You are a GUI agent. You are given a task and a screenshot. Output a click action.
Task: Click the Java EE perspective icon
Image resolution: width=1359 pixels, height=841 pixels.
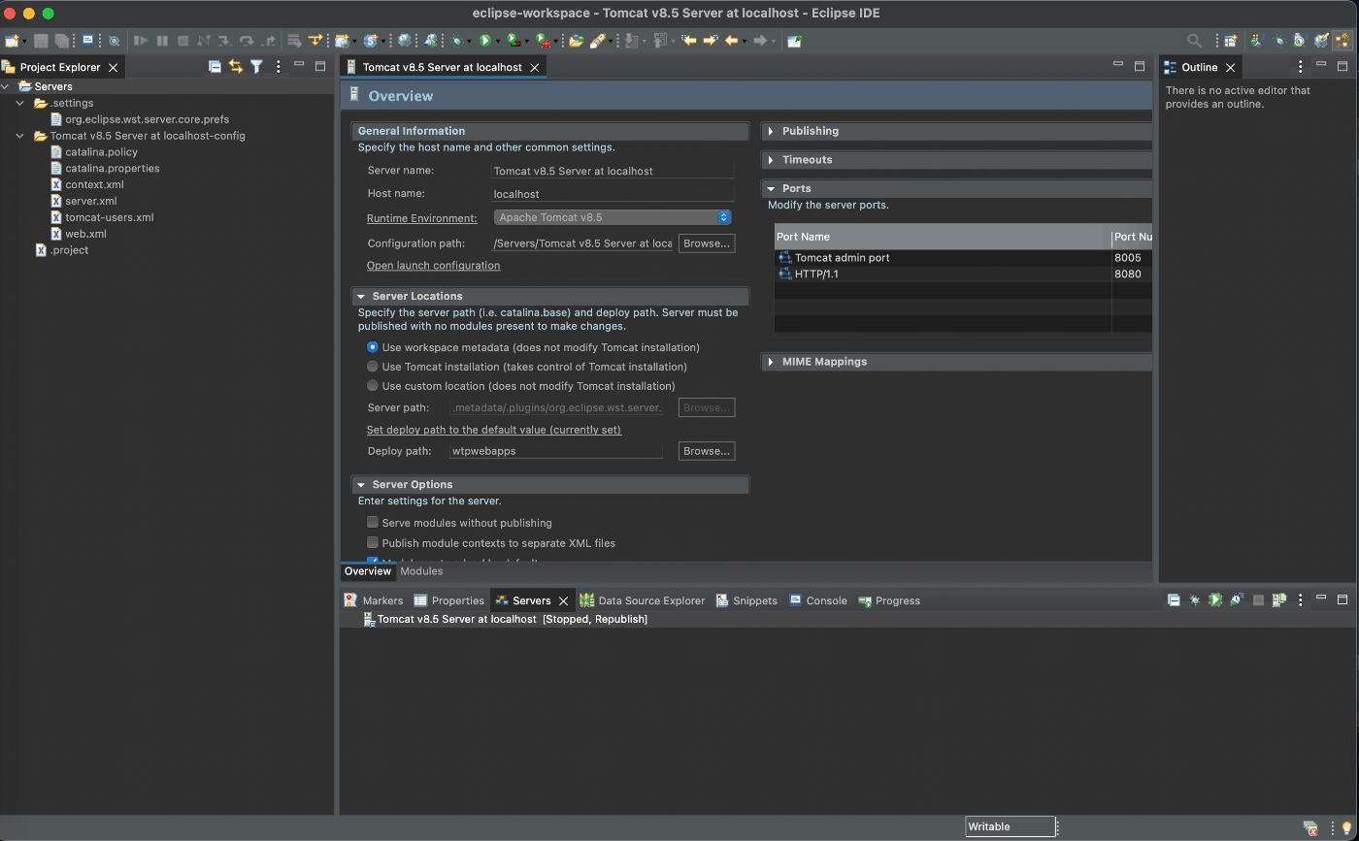[1342, 41]
